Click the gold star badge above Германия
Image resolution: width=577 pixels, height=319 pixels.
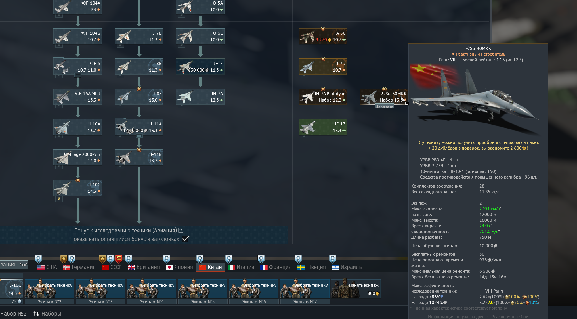(64, 259)
